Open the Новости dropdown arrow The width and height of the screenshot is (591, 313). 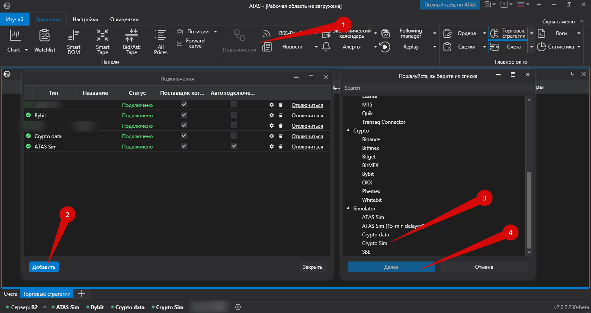[316, 47]
